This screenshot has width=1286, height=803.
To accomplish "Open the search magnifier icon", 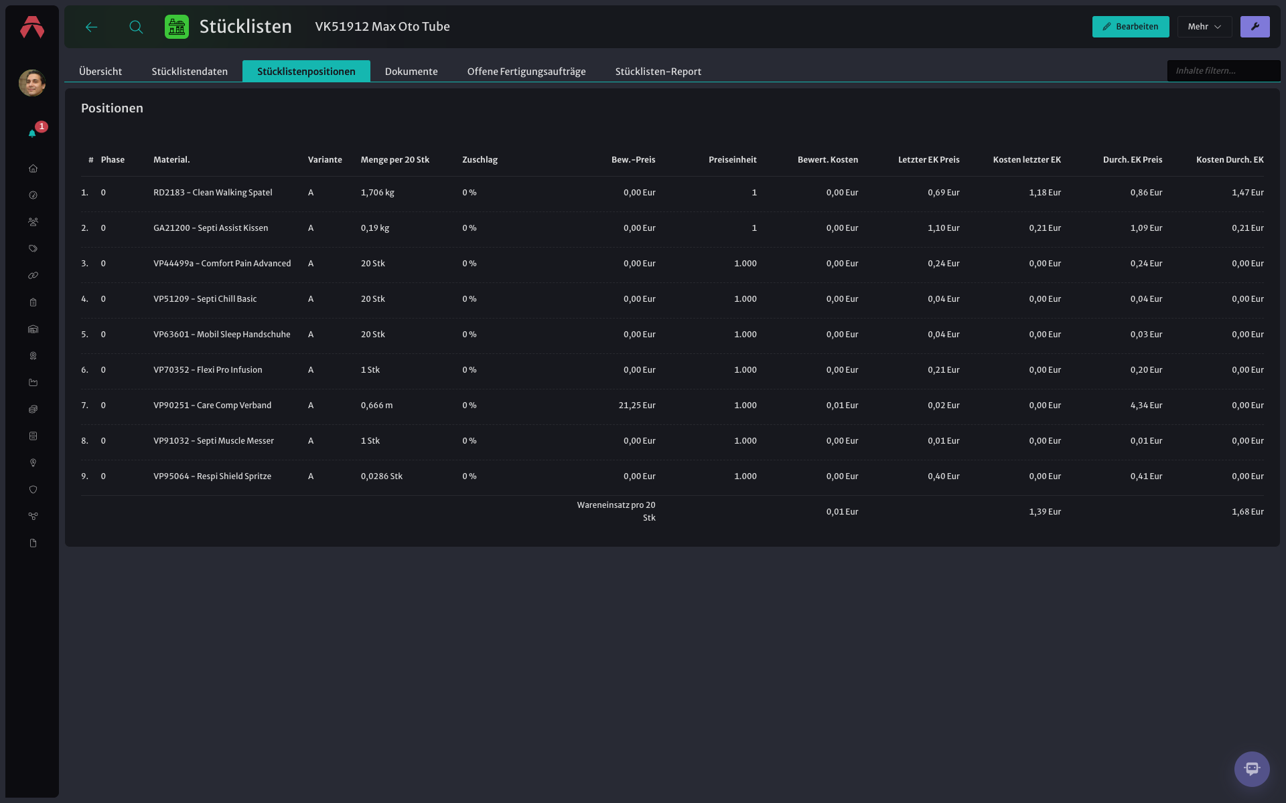I will 136,27.
